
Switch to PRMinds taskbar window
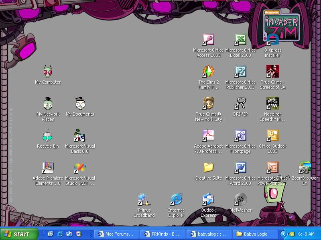point(163,234)
